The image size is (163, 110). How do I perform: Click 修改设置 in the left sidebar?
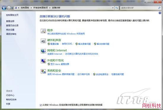10,30
